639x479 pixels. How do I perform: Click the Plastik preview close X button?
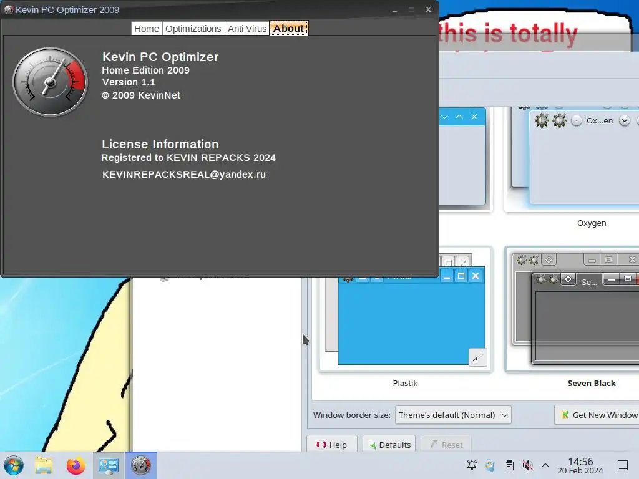coord(475,276)
